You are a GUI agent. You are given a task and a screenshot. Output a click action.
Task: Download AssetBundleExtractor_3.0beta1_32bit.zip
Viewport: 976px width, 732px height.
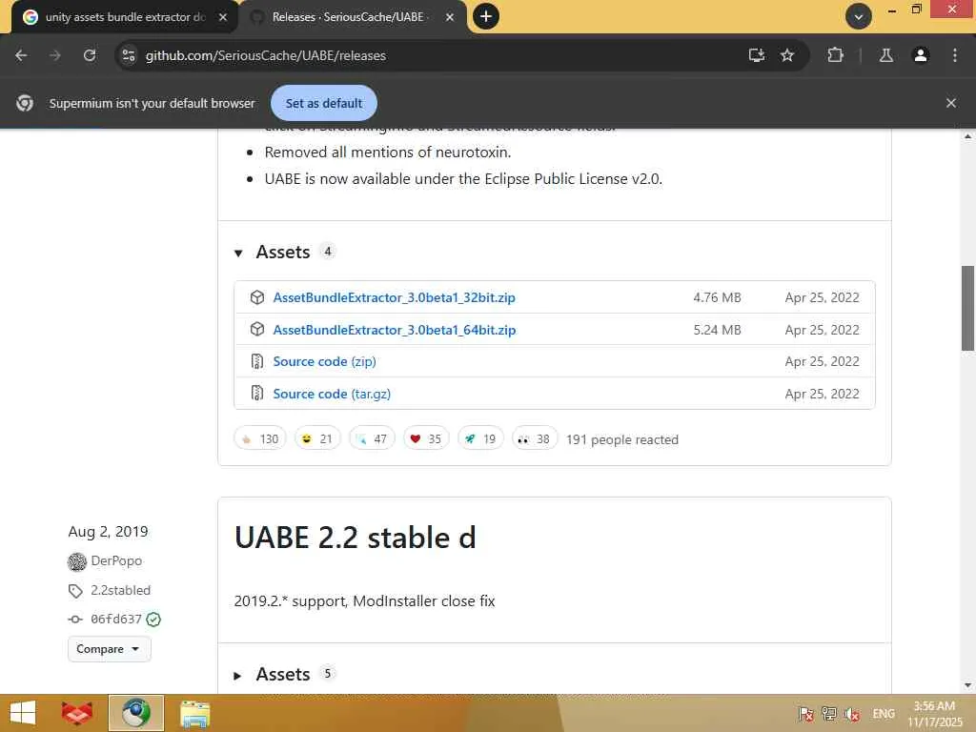[394, 297]
